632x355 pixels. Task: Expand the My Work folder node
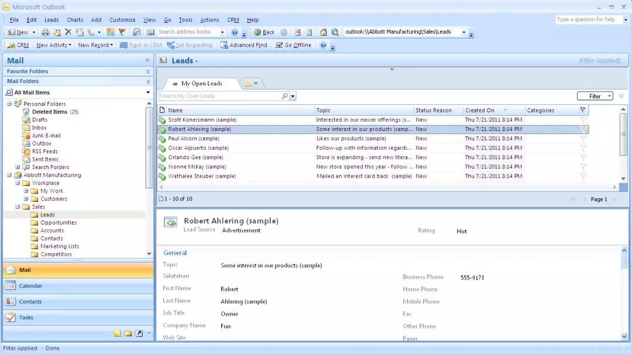click(26, 191)
